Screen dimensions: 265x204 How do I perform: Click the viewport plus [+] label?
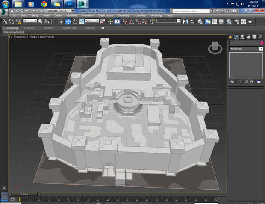pos(11,37)
